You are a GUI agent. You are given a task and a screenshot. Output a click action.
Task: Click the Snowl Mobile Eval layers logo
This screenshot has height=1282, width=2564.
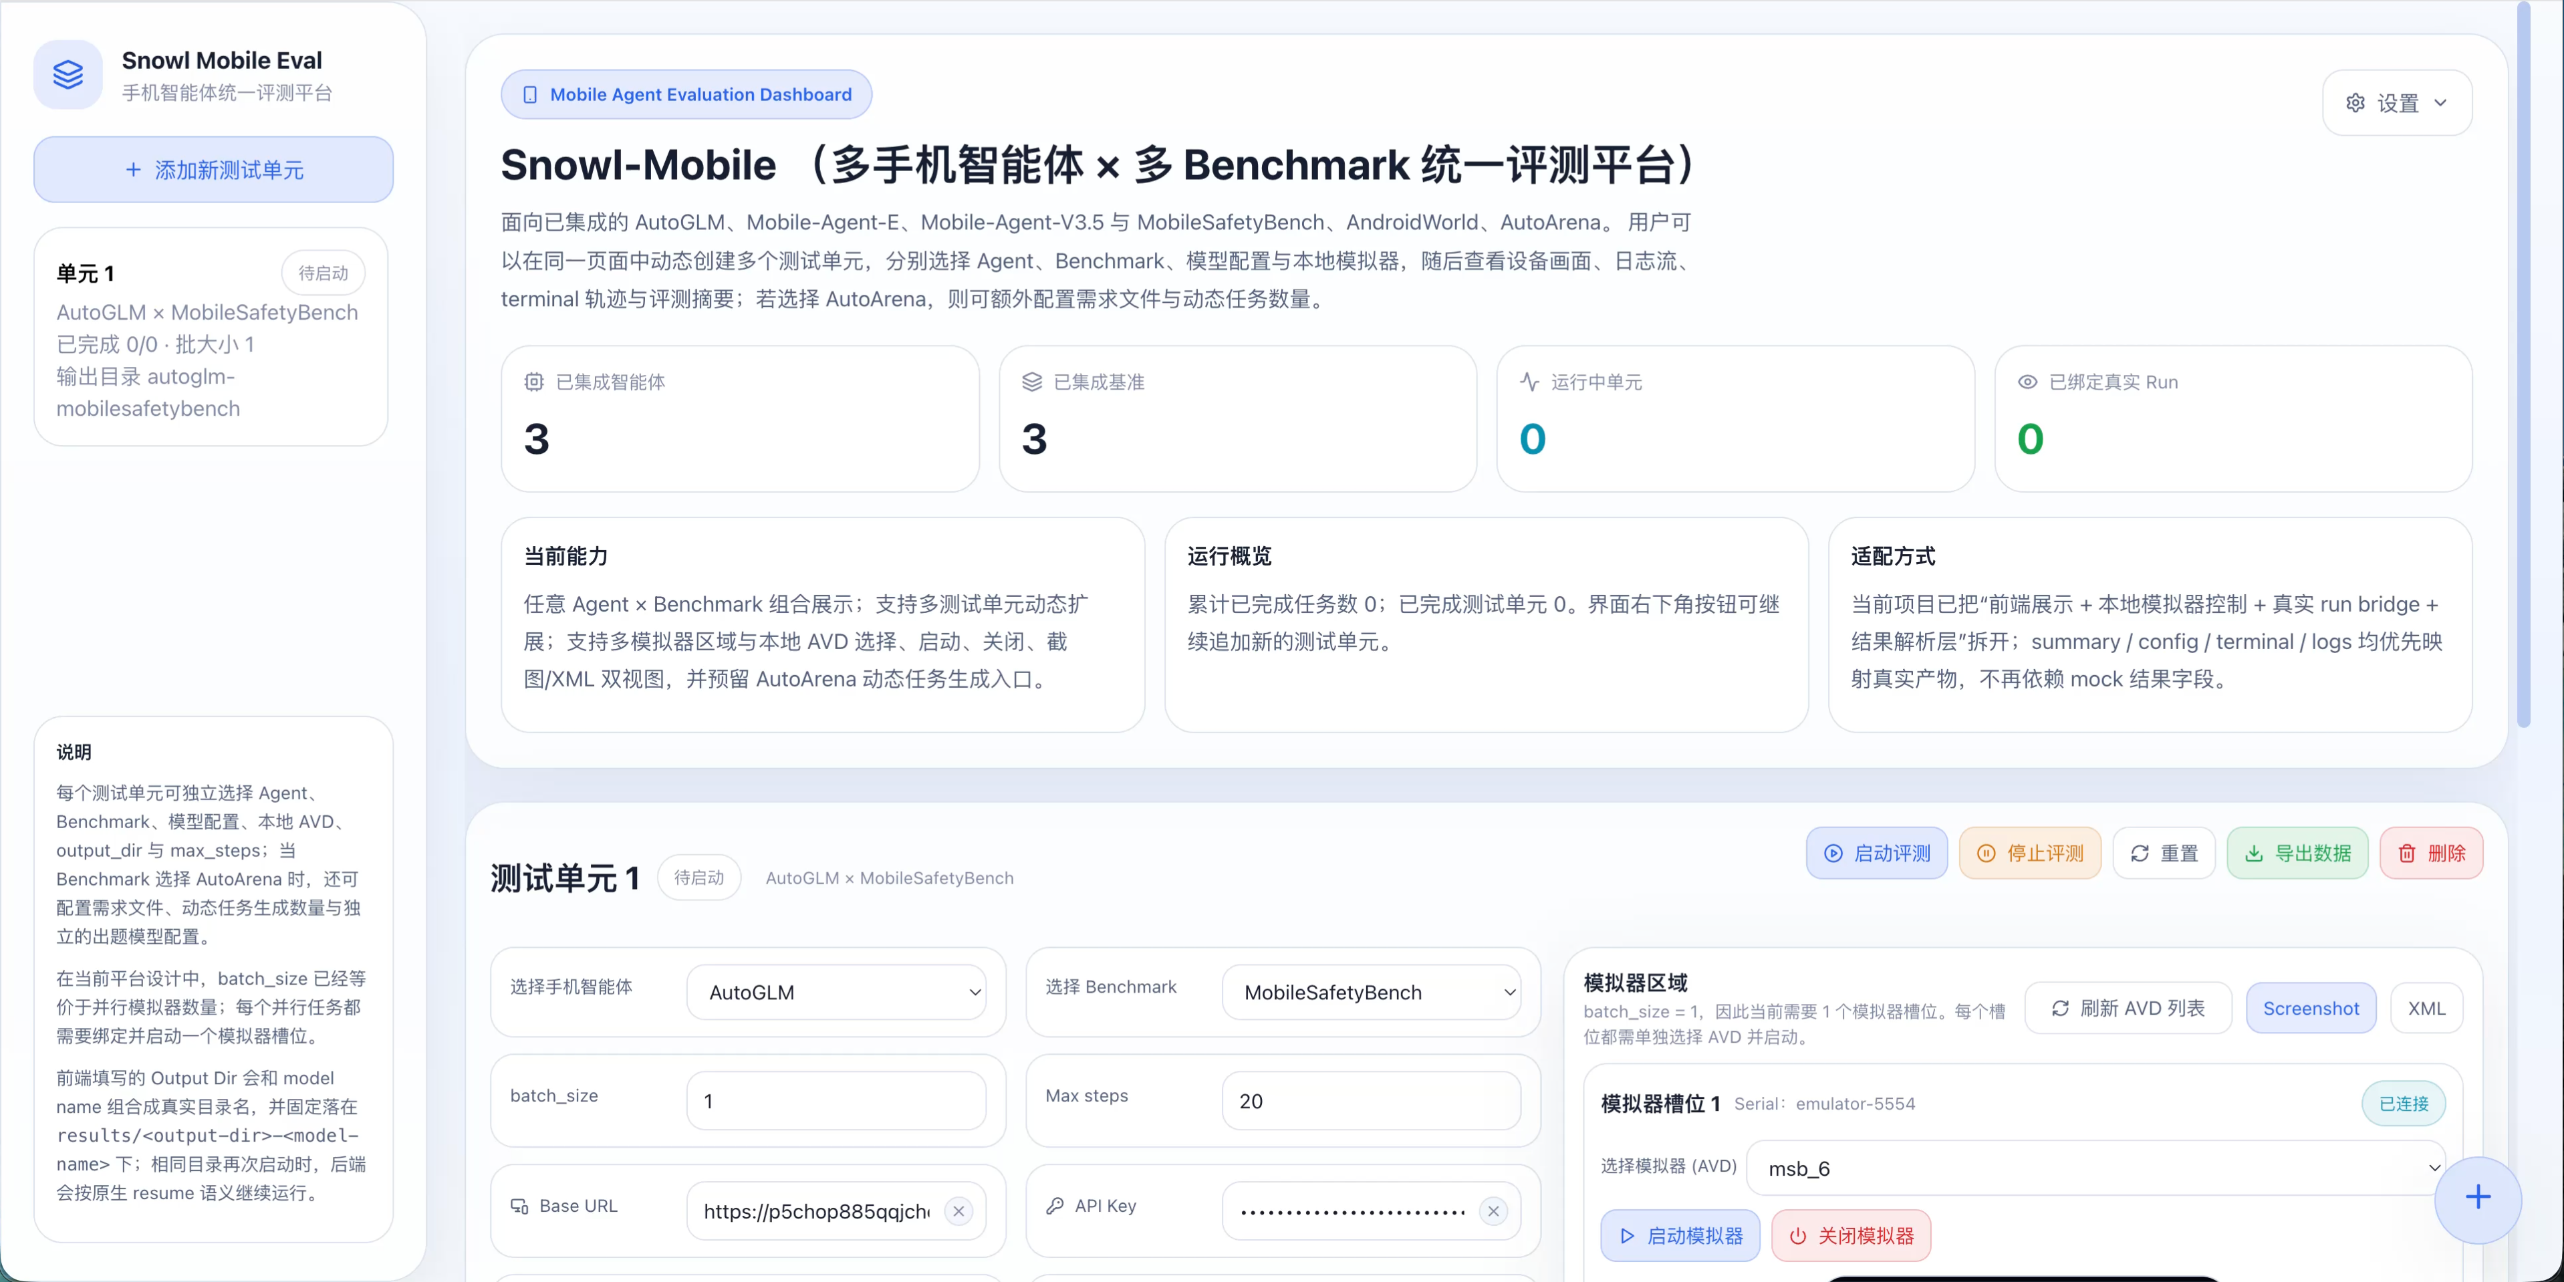68,75
